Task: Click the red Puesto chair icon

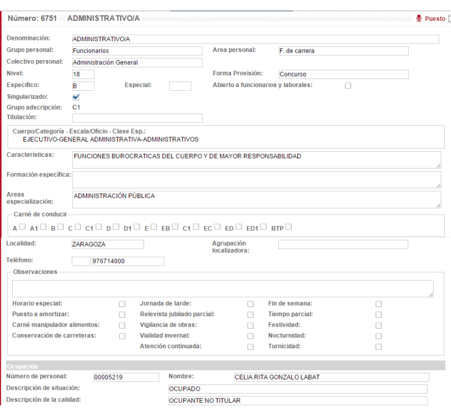Action: click(419, 19)
